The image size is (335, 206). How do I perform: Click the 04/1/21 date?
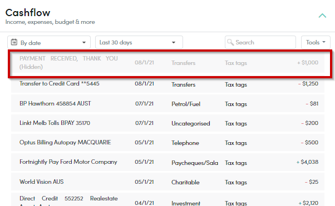(144, 203)
